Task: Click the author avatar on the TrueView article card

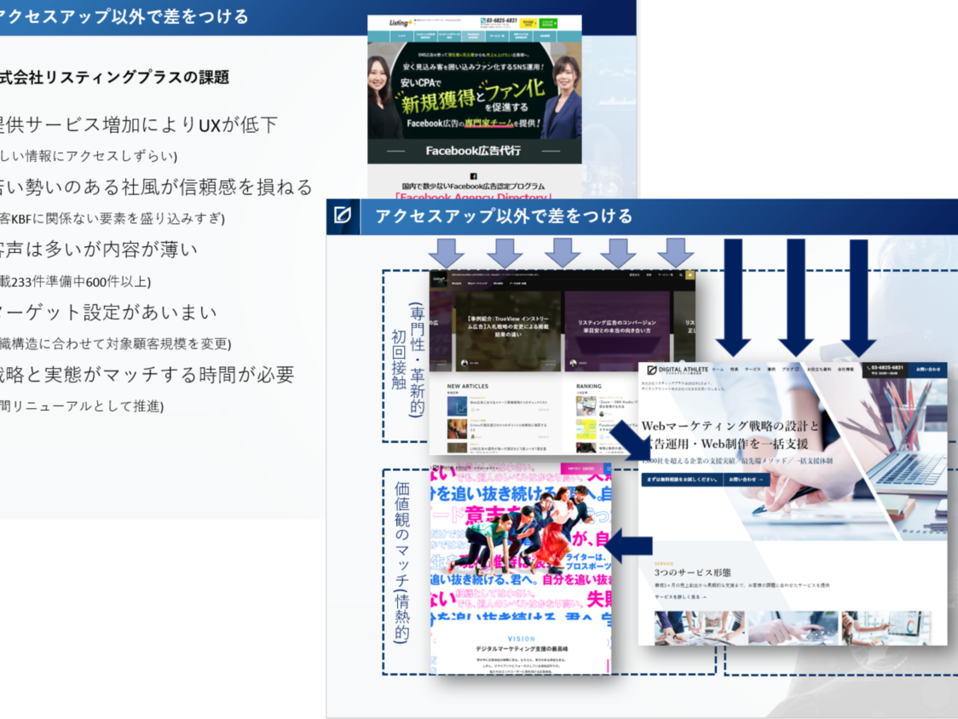Action: pos(465,363)
